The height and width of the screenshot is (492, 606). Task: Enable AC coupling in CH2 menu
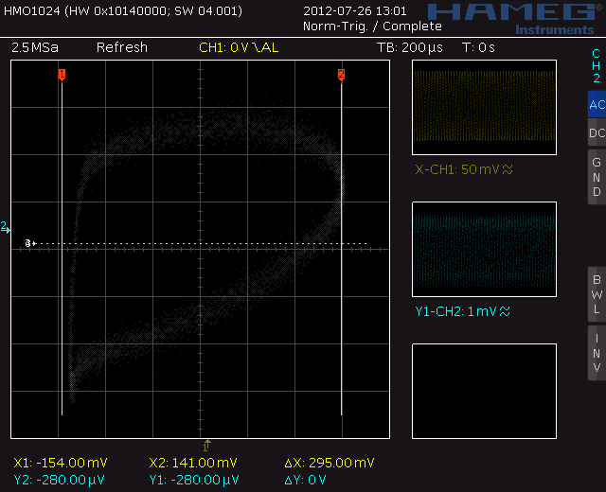(x=596, y=105)
